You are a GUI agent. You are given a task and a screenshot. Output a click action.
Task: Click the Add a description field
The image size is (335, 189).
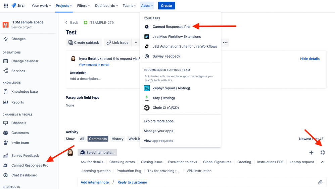point(85,79)
